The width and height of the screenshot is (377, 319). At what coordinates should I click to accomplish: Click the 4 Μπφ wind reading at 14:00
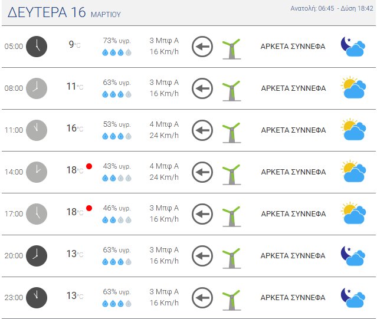click(x=164, y=166)
